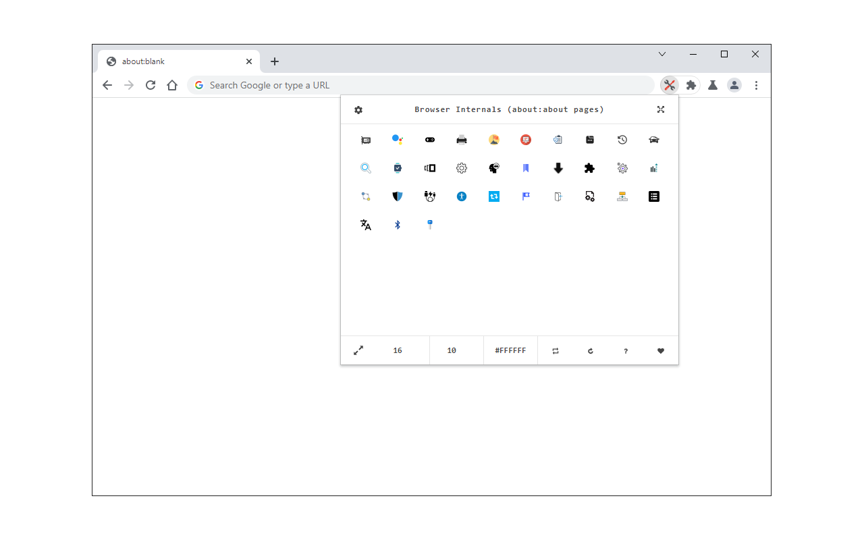Click the sync loop toggle icon

click(x=555, y=350)
